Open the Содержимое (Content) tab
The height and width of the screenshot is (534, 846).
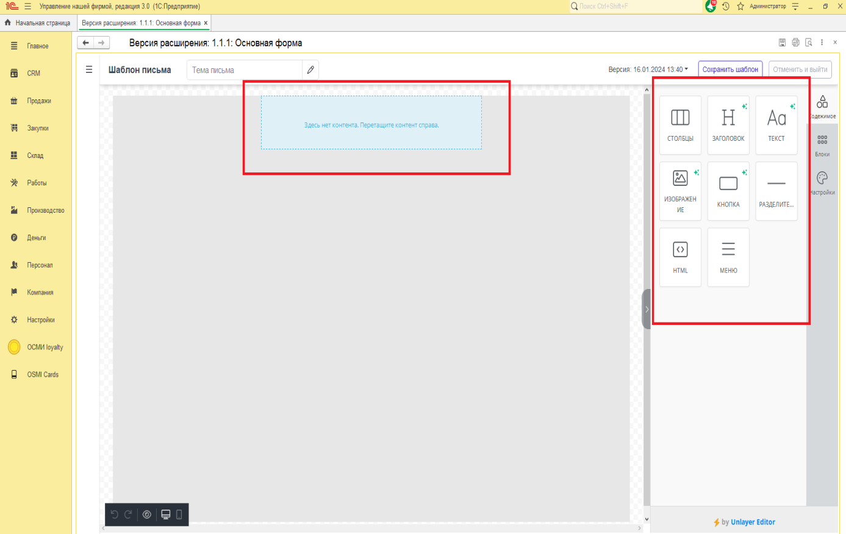[x=822, y=107]
